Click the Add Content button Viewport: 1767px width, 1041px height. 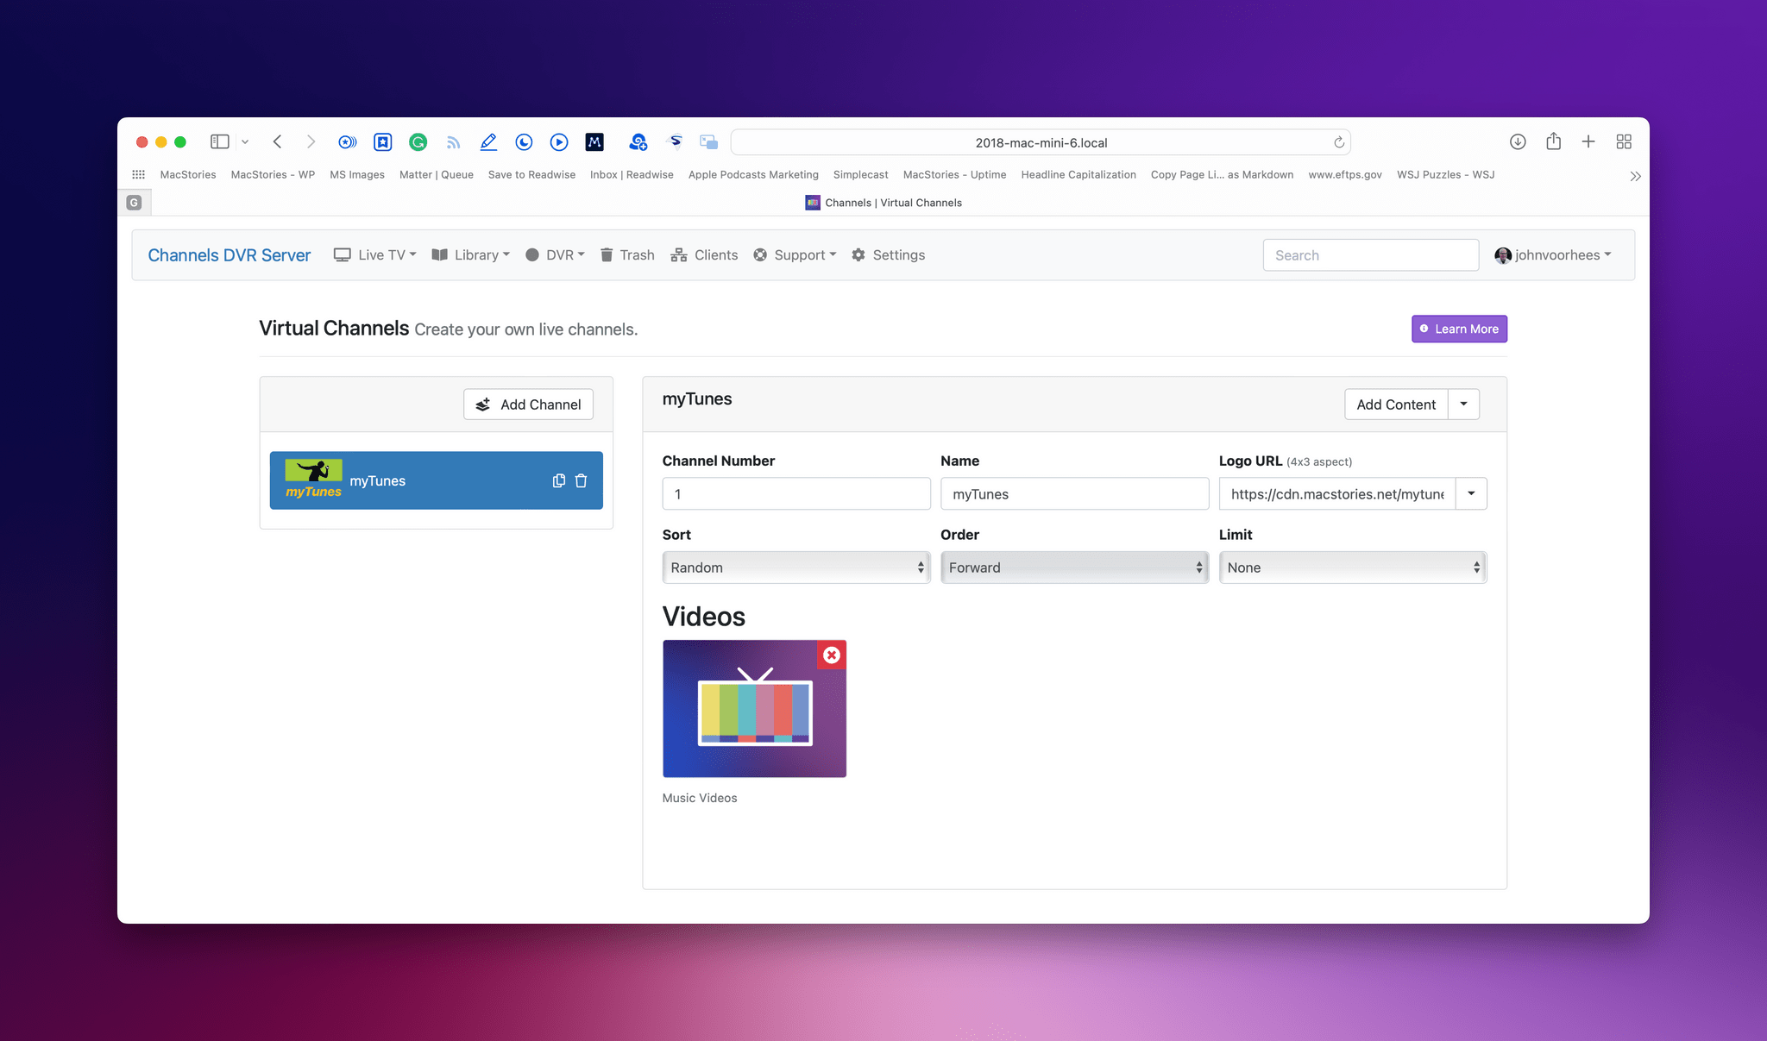(1396, 404)
